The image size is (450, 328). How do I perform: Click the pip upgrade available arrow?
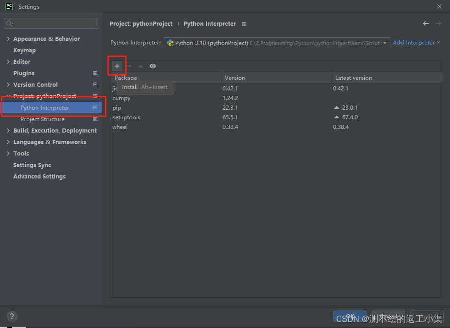(337, 108)
